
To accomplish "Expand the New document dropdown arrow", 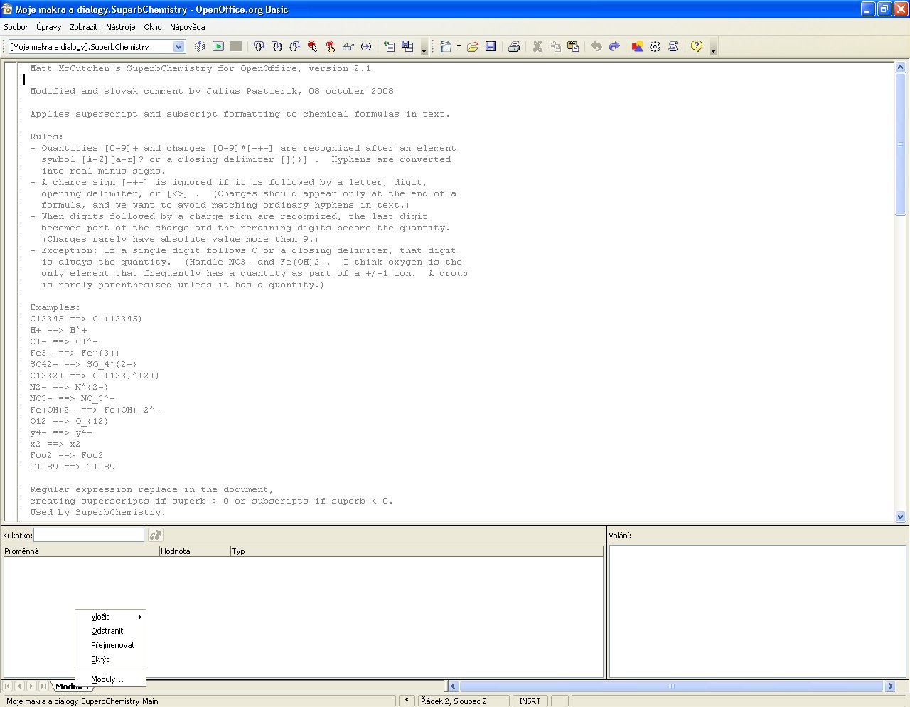I will click(459, 46).
